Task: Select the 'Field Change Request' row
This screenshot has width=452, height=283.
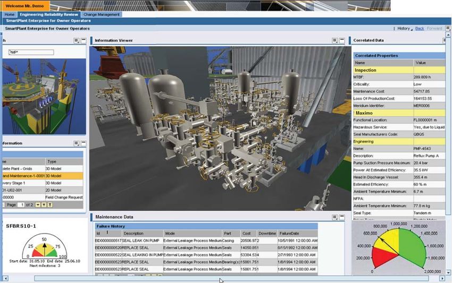Action: point(43,198)
